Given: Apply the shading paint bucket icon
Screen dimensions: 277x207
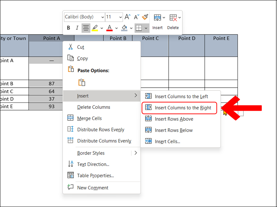Looking at the screenshot, I should [124, 28].
